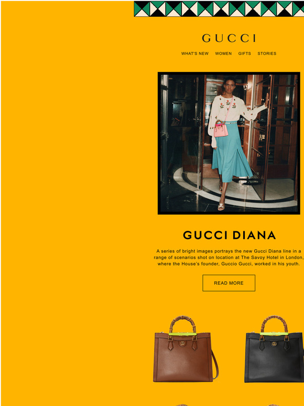
Task: Click the teal skirt in the campaign photo
Action: click(x=230, y=153)
